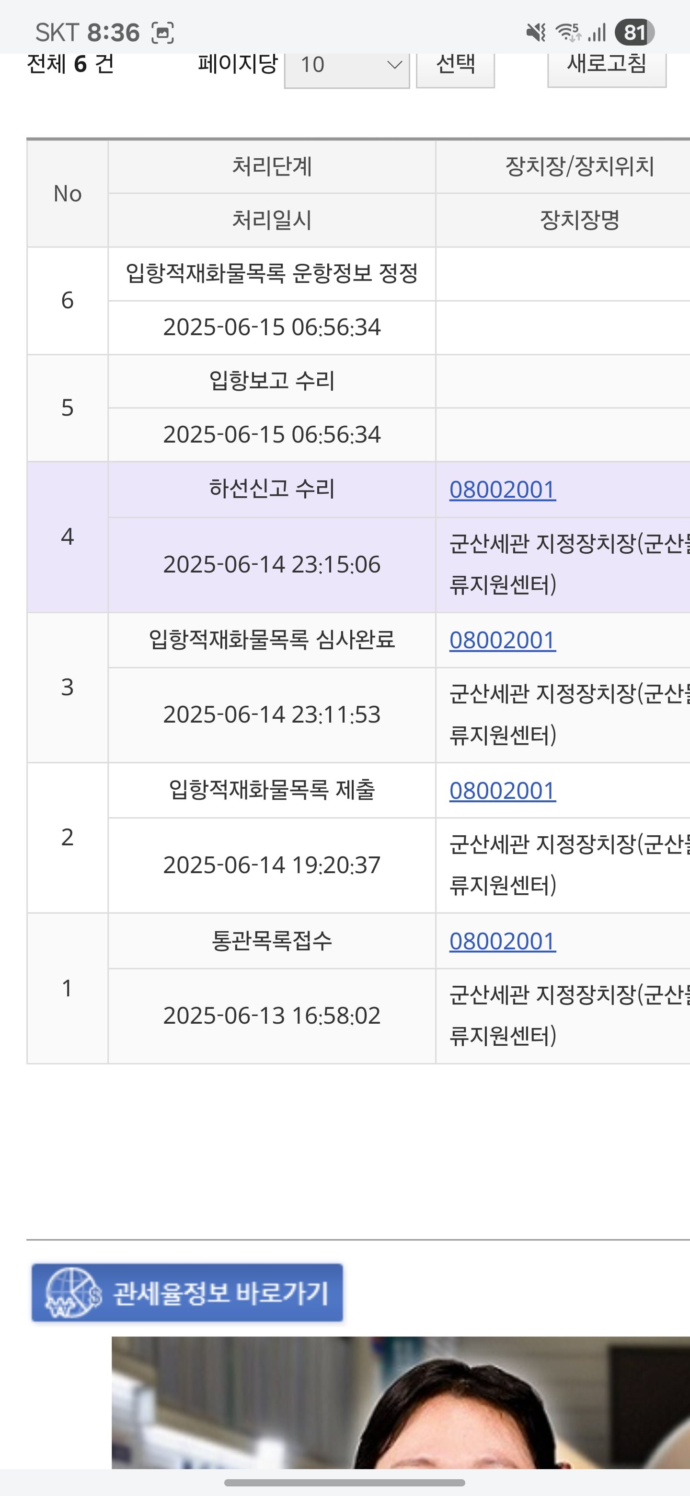Viewport: 690px width, 1496px height.
Task: Click the 처리단계 column header
Action: pos(272,167)
